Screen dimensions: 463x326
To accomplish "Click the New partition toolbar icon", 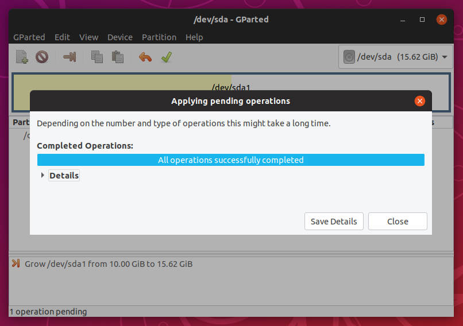I will click(x=22, y=57).
